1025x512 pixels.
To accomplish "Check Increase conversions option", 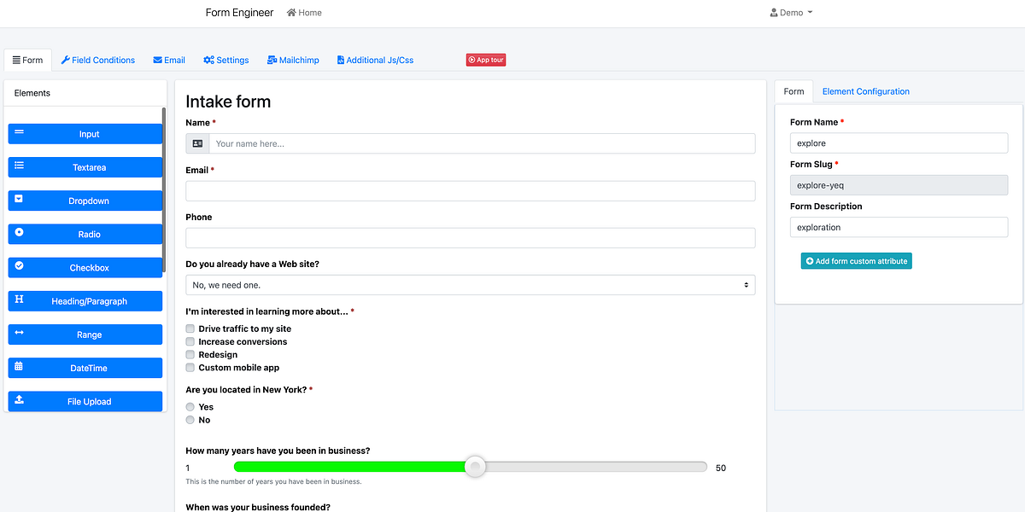I will click(x=190, y=341).
